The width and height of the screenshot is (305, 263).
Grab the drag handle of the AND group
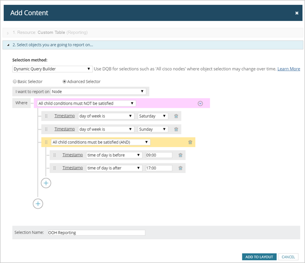47,142
